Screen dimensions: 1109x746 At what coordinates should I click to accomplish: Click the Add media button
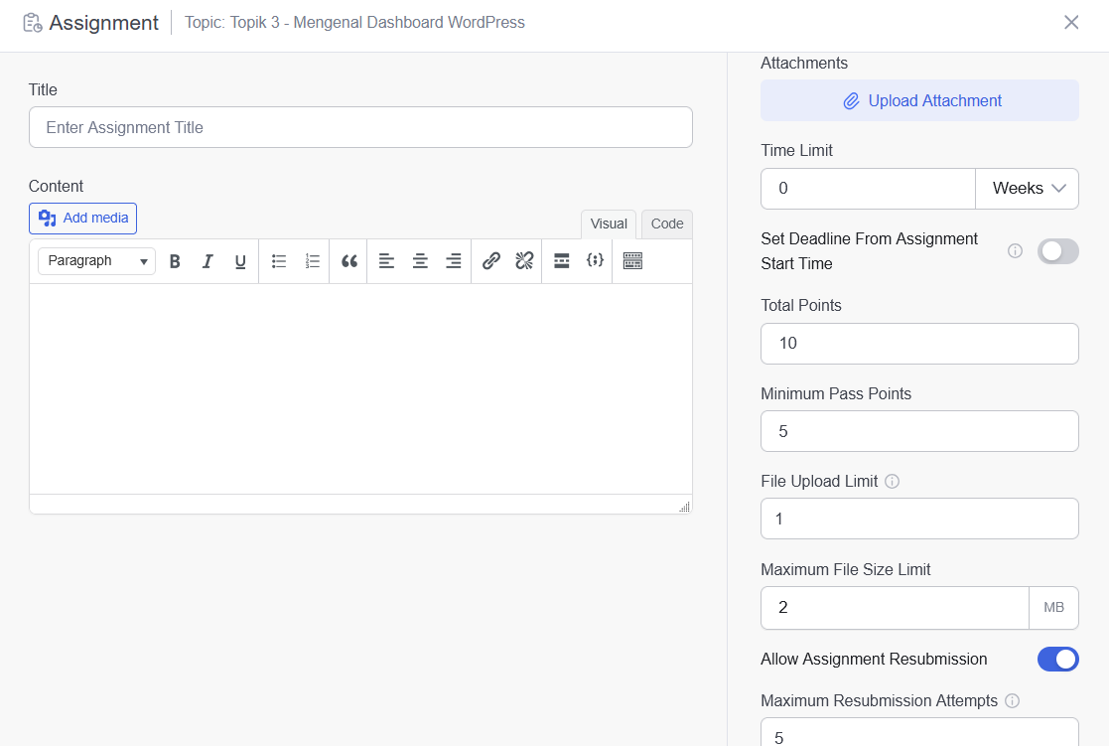point(83,219)
